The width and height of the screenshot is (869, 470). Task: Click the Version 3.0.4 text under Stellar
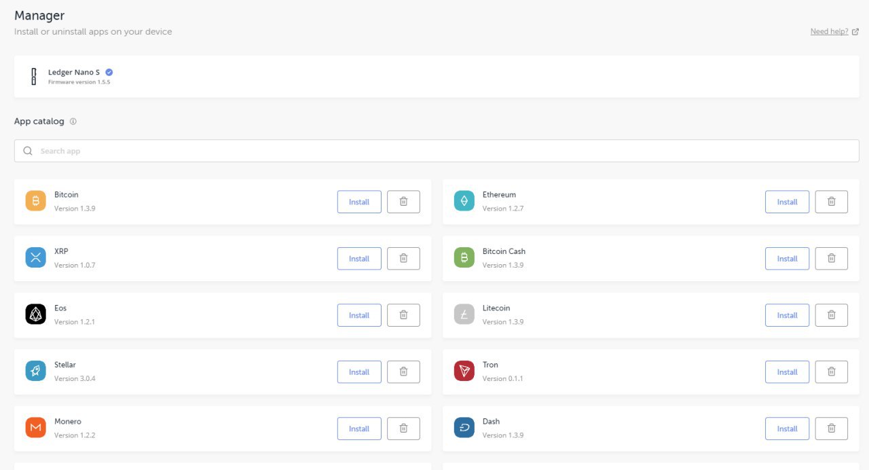[x=75, y=378]
